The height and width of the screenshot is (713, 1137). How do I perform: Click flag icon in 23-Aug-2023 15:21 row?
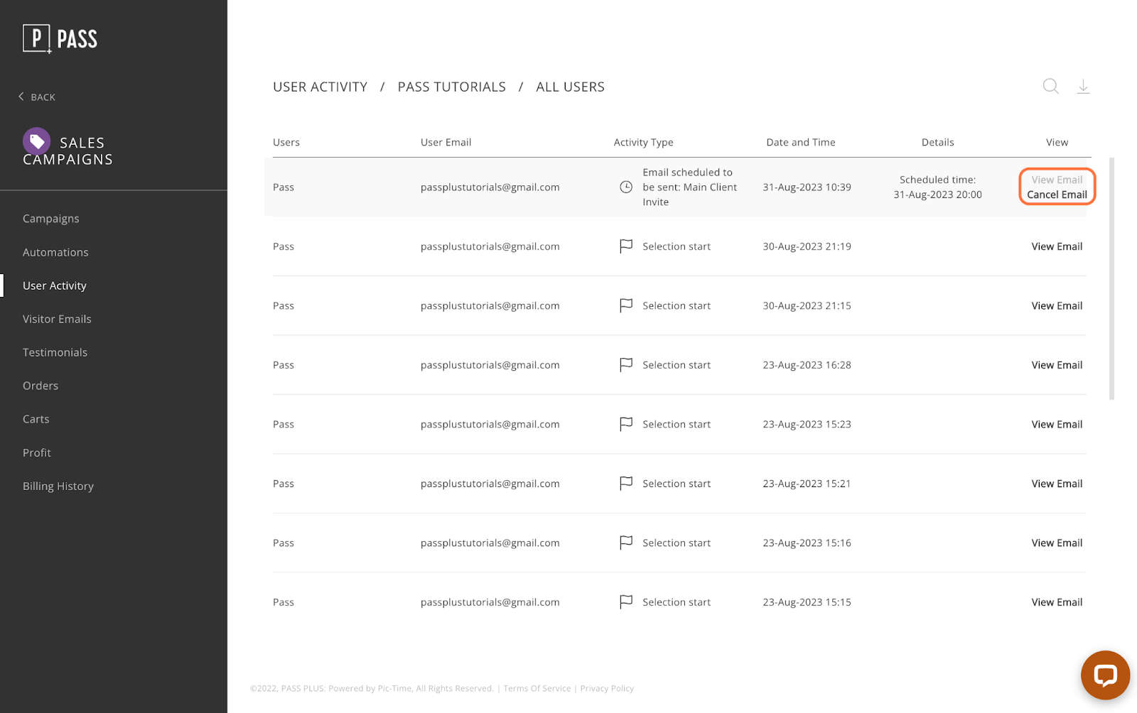[x=626, y=484]
